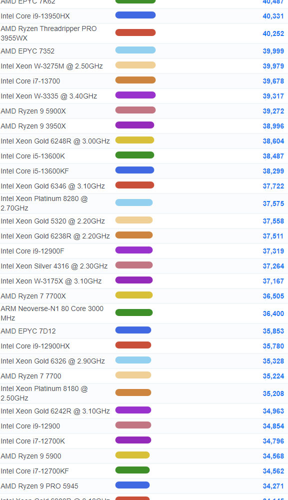288x500 pixels.
Task: Click the 35,853 score value
Action: click(273, 331)
